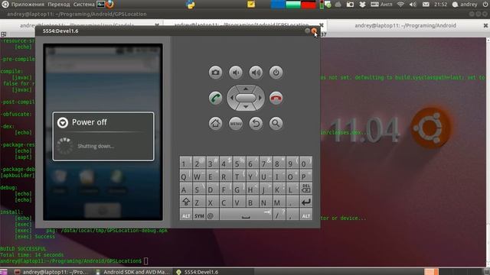
Task: Click the emulator MENU button
Action: click(236, 124)
